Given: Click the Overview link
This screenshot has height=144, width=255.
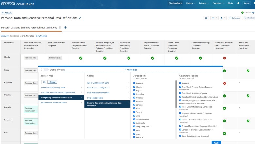Looking at the screenshot, I should tap(5, 36).
